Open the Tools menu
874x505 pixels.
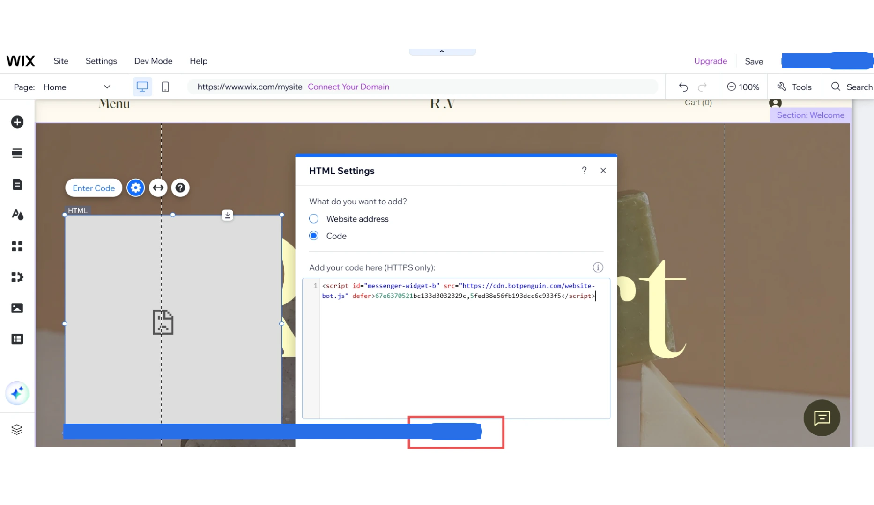pos(794,87)
